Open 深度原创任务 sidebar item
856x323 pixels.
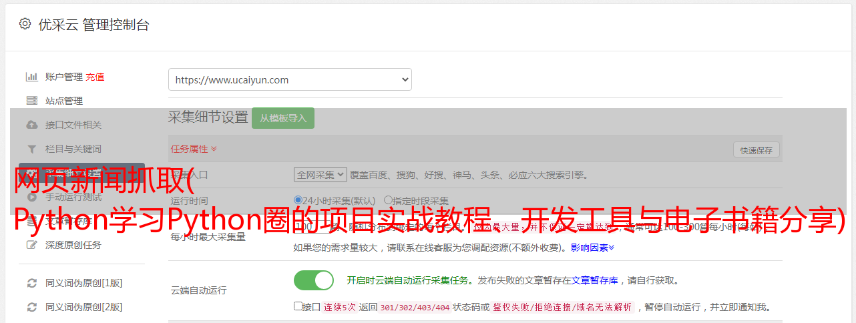73,245
